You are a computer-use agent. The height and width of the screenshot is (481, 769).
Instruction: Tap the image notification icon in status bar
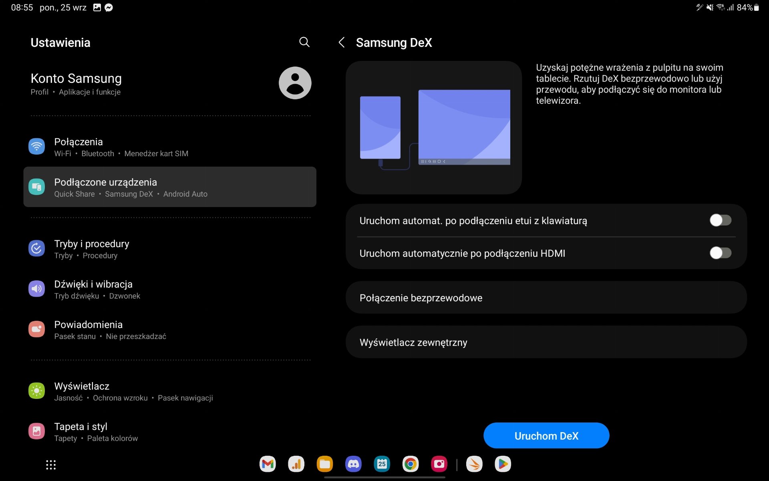point(97,8)
